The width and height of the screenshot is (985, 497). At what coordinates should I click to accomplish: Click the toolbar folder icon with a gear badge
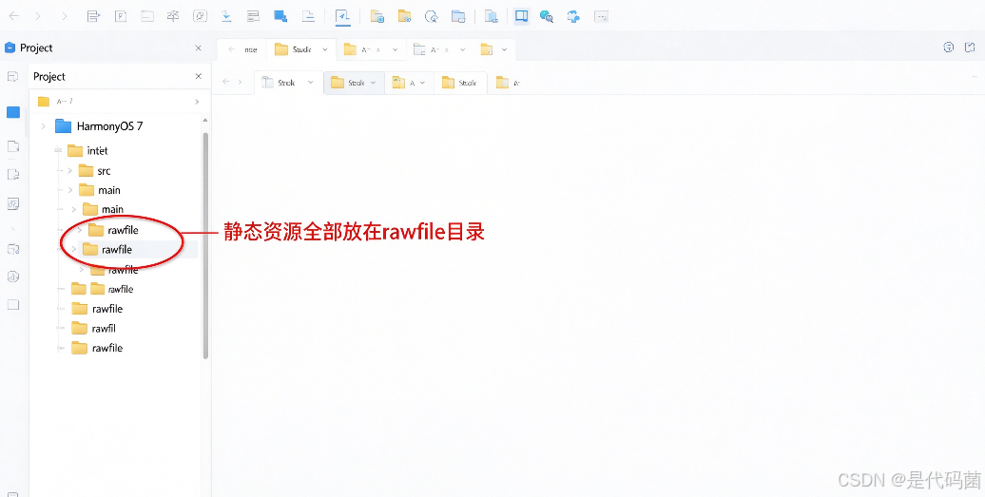coord(405,16)
